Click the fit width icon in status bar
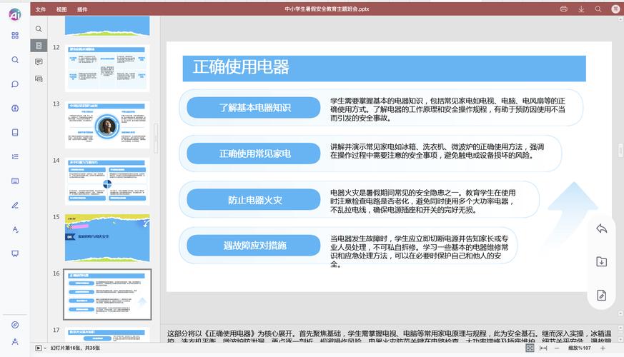Screen dimensions: 624x357 pos(543,348)
